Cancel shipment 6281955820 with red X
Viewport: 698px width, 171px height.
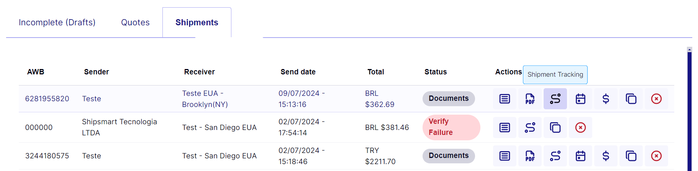pos(656,99)
